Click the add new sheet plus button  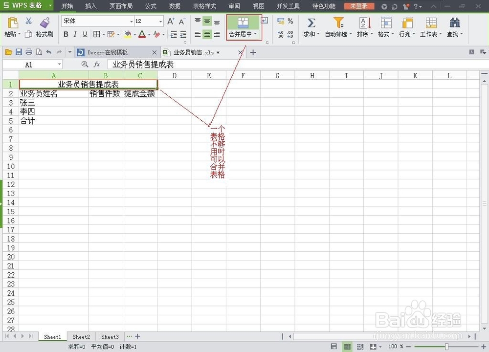pyautogui.click(x=137, y=336)
